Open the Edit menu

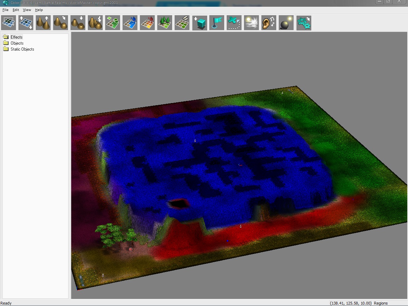tap(16, 10)
